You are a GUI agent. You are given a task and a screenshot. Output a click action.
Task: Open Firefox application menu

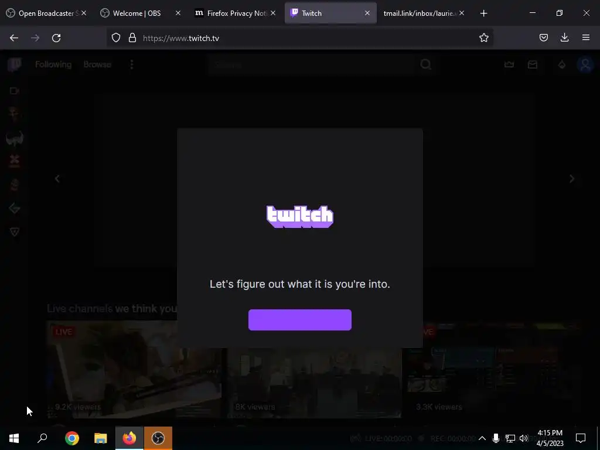click(586, 37)
